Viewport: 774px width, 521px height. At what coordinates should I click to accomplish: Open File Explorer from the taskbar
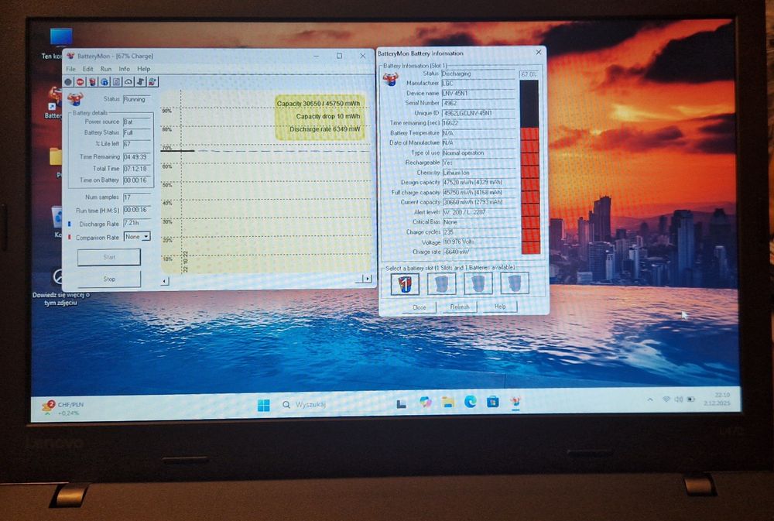click(x=447, y=403)
